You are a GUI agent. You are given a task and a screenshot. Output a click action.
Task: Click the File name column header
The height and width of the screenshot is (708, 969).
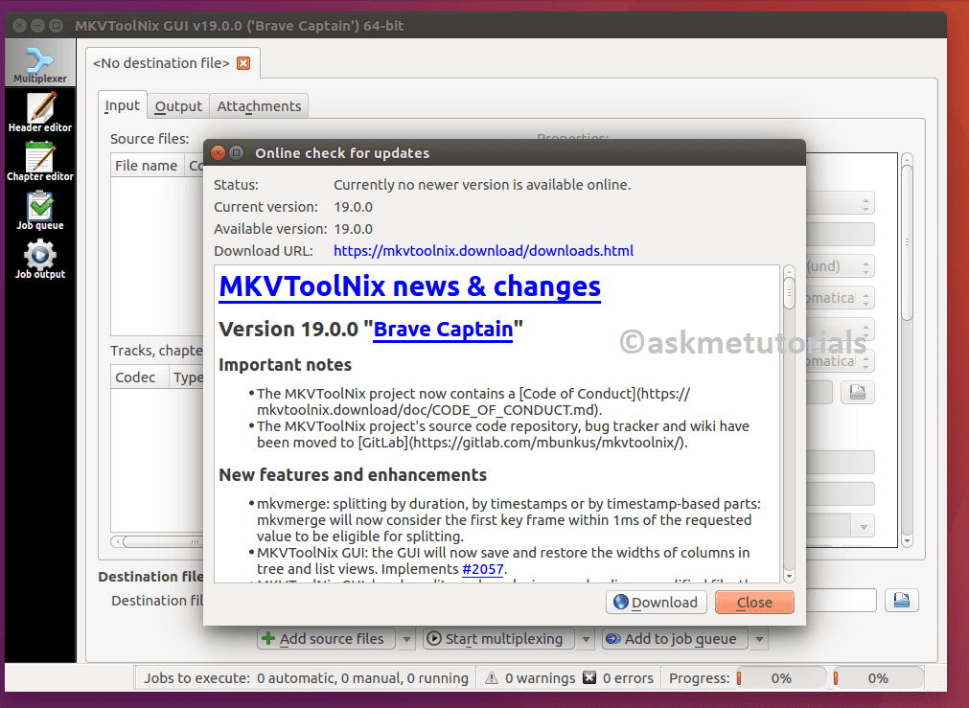146,166
